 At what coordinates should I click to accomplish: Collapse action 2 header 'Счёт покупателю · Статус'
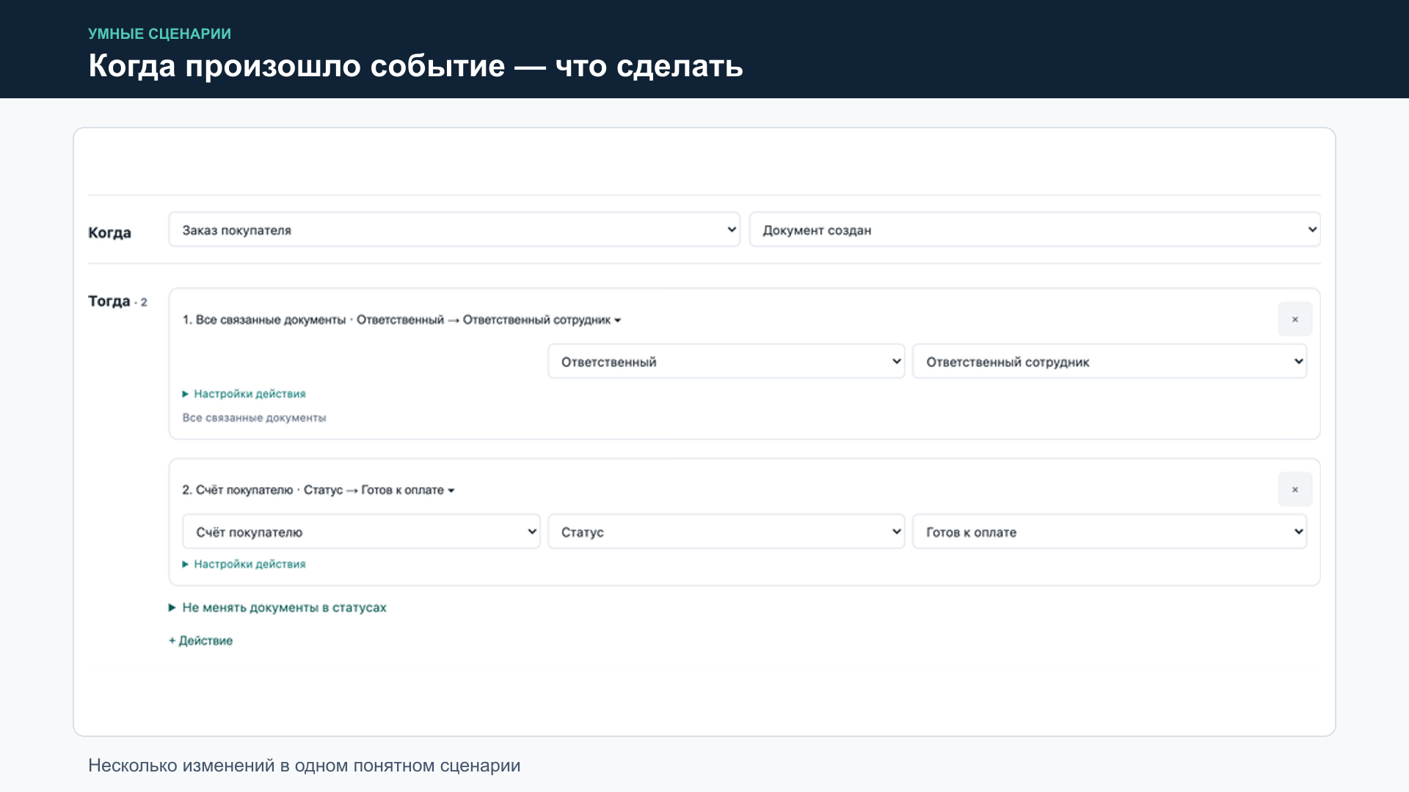[318, 490]
